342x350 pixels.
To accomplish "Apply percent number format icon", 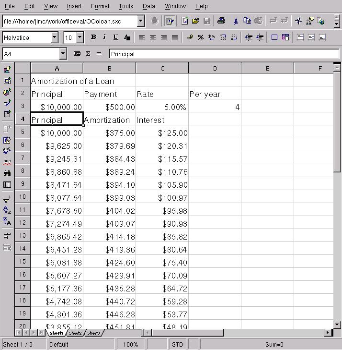I will click(200, 37).
